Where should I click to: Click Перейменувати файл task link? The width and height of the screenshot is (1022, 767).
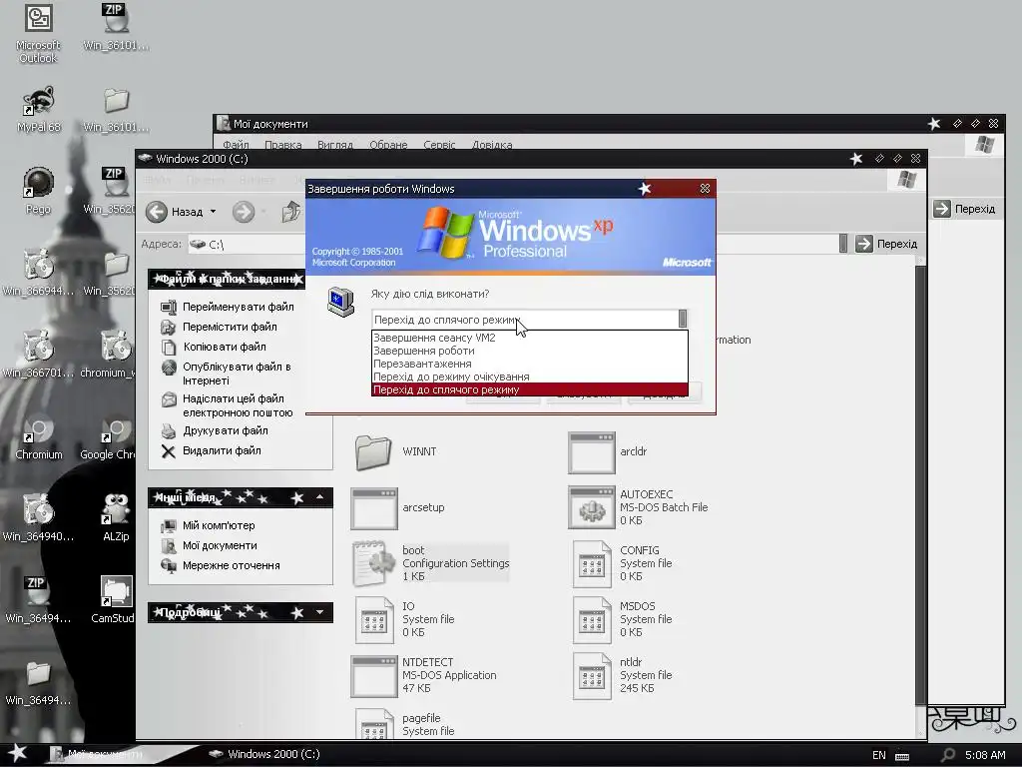coord(238,307)
